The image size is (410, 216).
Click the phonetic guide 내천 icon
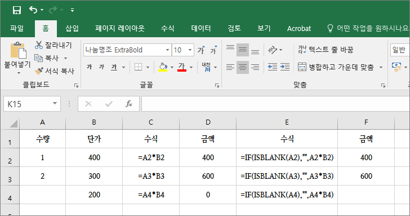(206, 67)
